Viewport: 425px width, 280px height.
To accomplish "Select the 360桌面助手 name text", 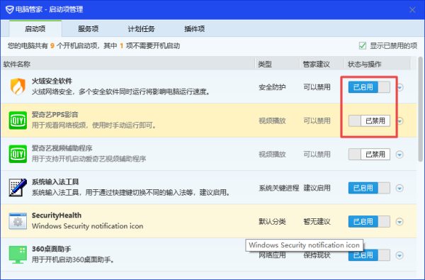I will (x=52, y=249).
